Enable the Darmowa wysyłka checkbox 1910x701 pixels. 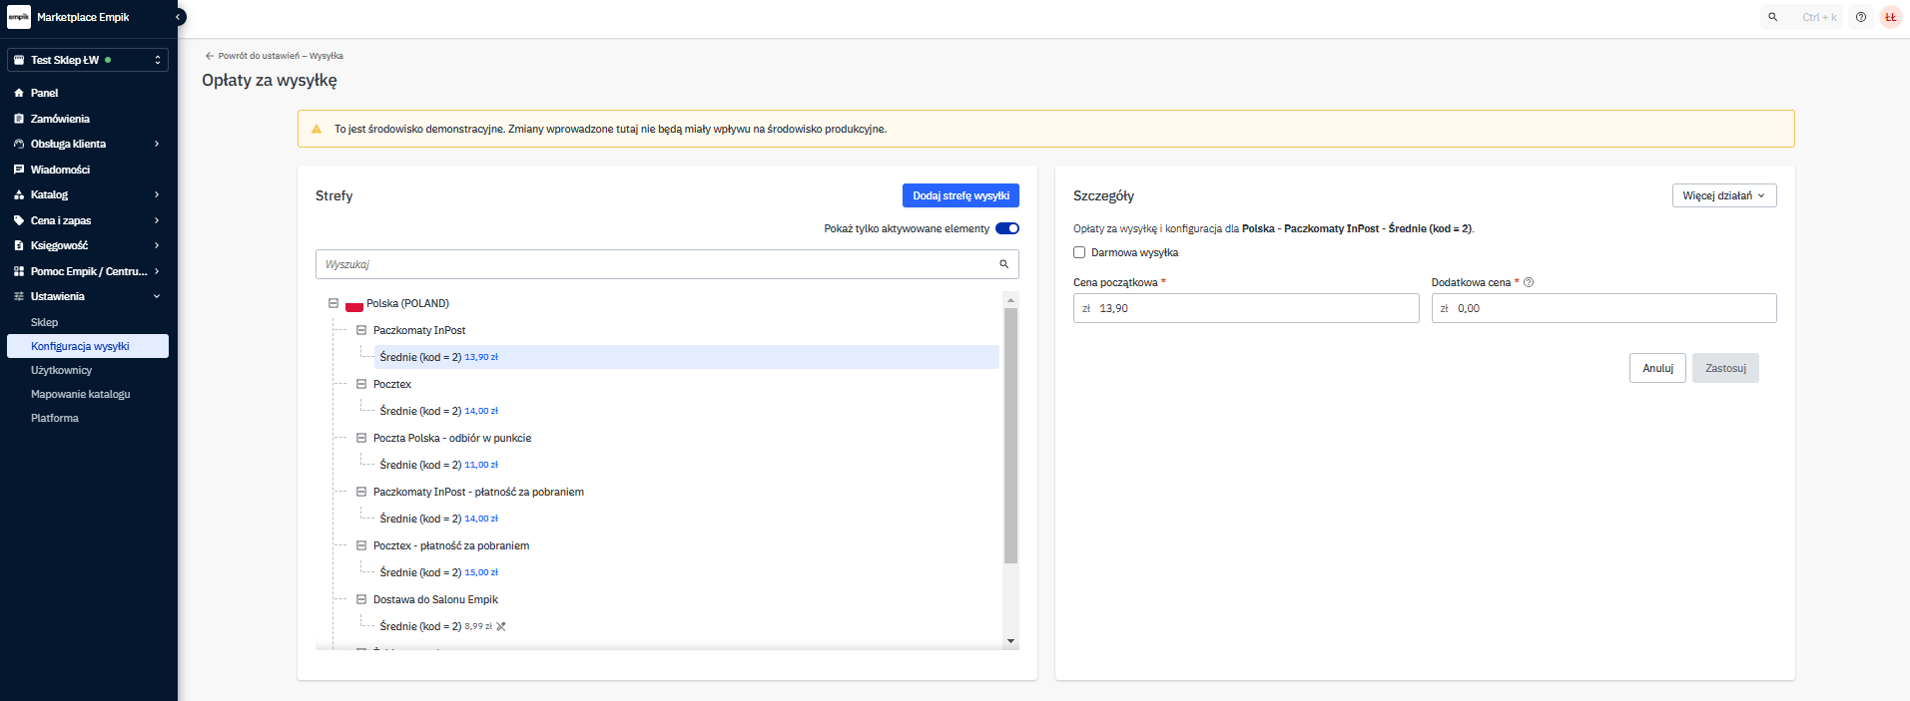pos(1079,252)
